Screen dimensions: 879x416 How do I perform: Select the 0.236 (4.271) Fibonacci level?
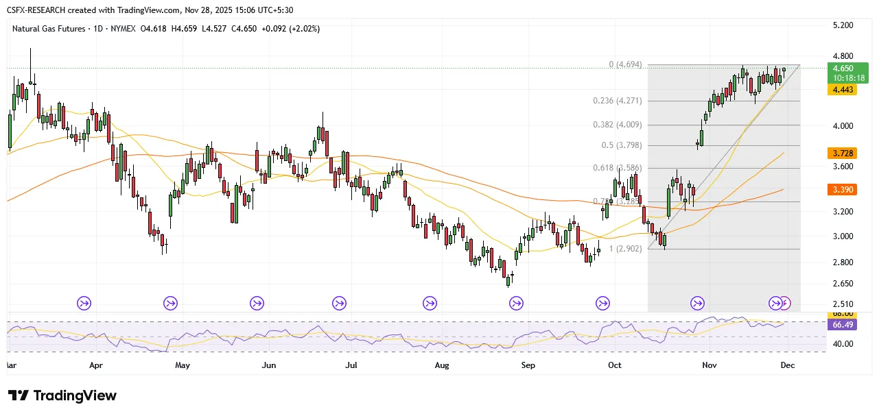point(617,101)
